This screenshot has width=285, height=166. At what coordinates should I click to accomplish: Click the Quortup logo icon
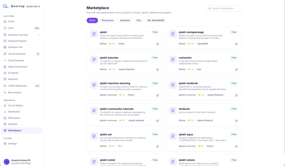coord(6,6)
